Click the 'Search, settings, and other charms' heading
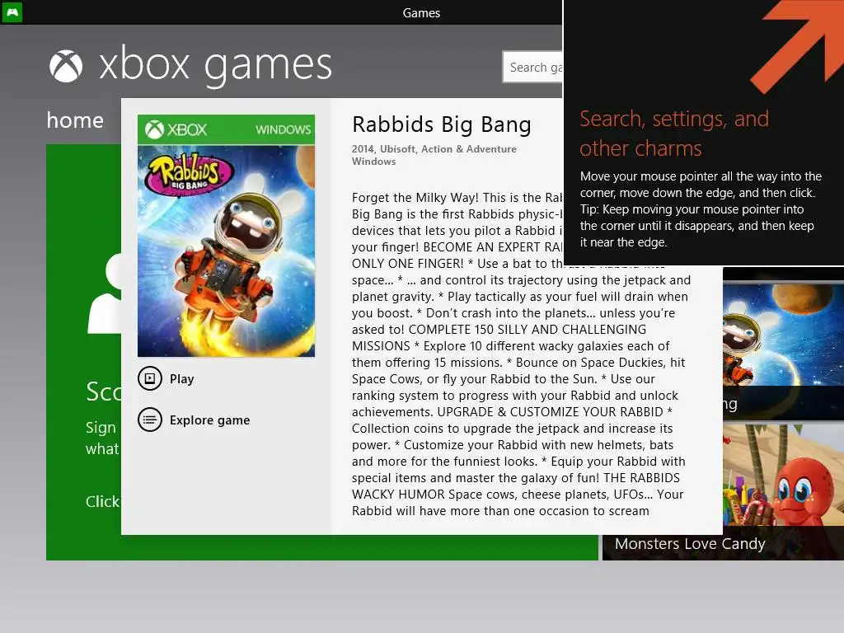 click(x=674, y=134)
